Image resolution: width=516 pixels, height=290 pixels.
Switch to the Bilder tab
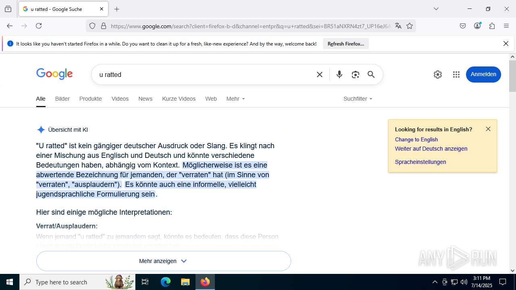click(62, 99)
